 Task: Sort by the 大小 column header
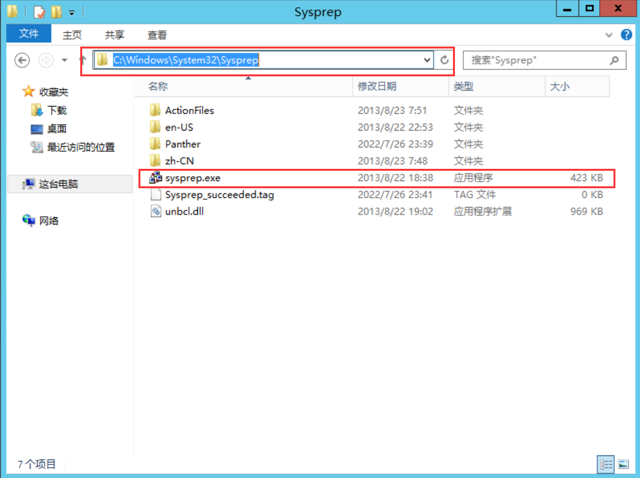(560, 86)
